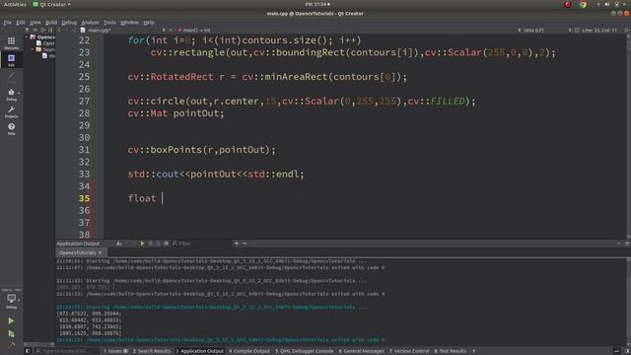Image resolution: width=631 pixels, height=355 pixels.
Task: Open Projects mode wrench icon
Action: point(11,111)
